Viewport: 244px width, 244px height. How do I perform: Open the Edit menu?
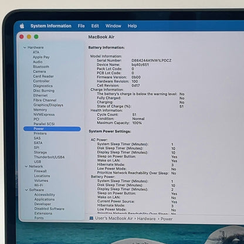(x=95, y=26)
